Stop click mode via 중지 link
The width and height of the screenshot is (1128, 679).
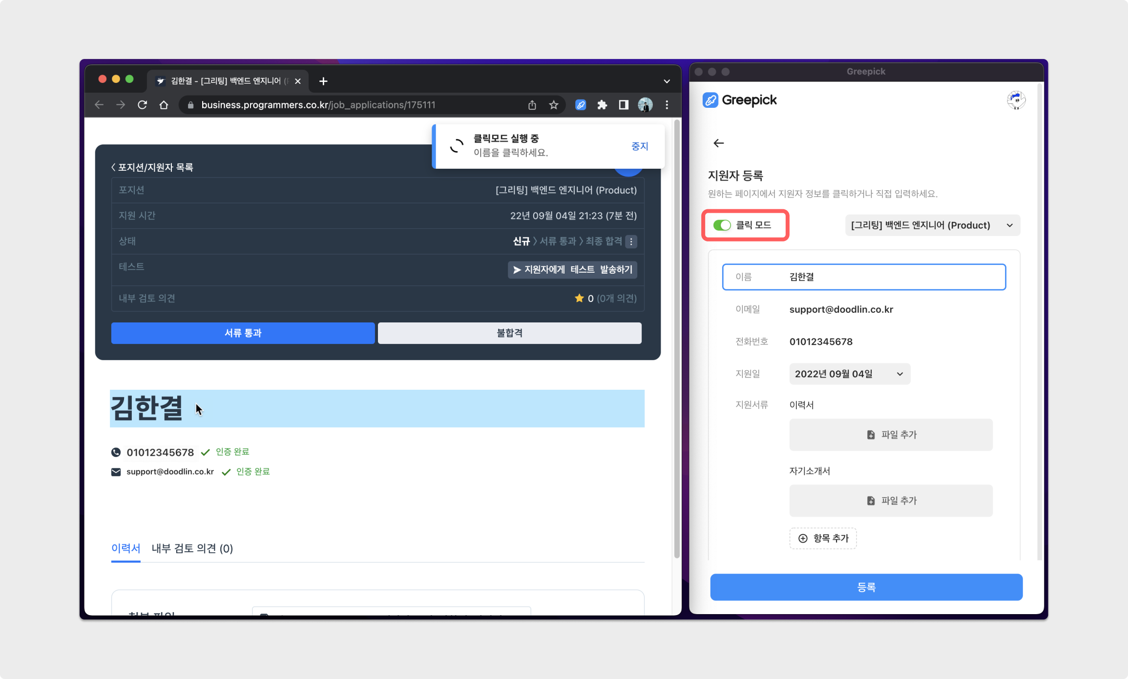pos(639,146)
